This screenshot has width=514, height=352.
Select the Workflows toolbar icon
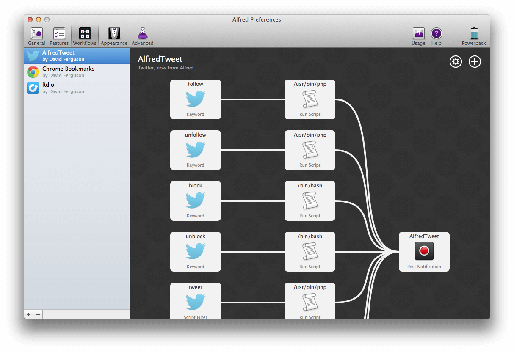(84, 36)
